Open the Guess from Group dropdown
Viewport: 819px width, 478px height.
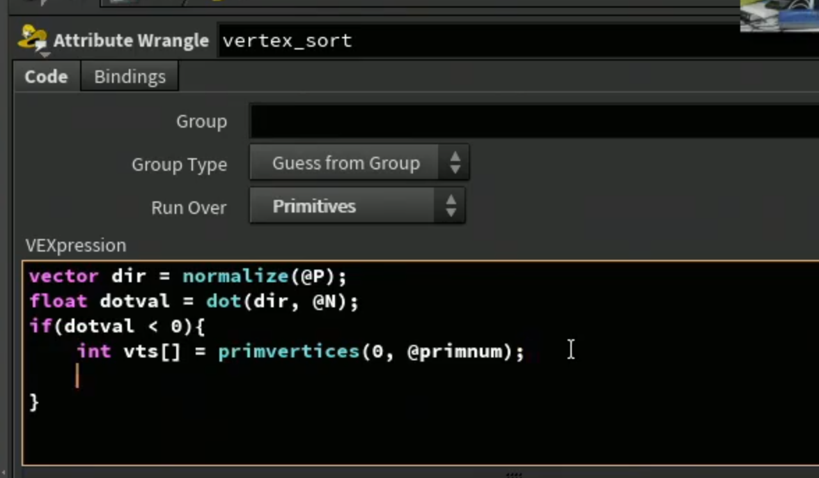(x=359, y=163)
